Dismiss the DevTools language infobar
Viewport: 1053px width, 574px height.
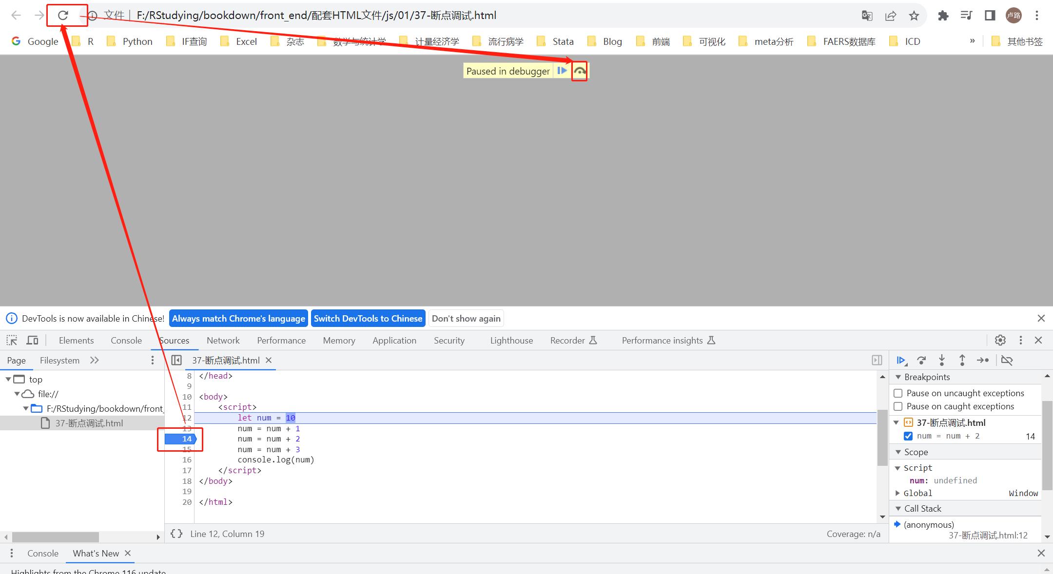(x=1041, y=318)
